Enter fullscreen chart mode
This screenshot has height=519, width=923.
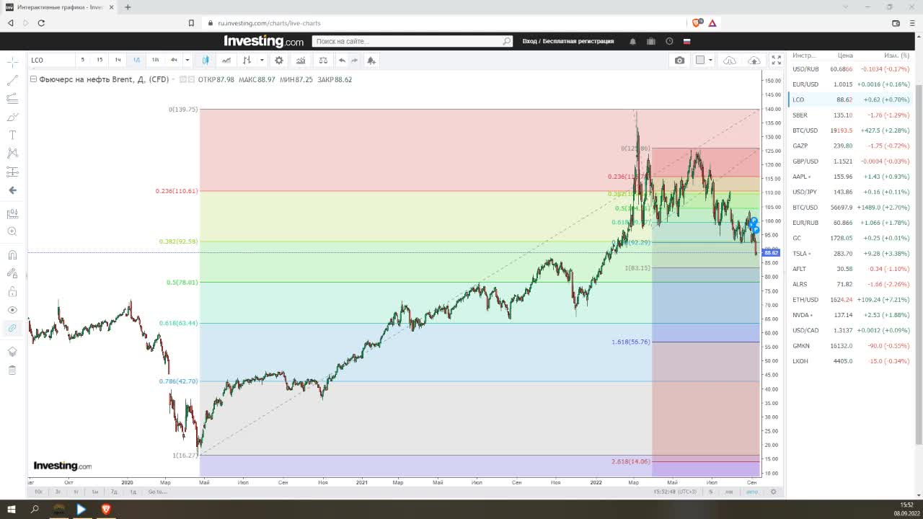(x=777, y=61)
